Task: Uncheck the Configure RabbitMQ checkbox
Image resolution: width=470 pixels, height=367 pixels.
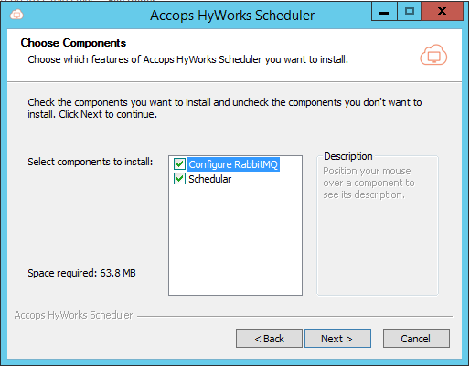Action: (x=179, y=164)
